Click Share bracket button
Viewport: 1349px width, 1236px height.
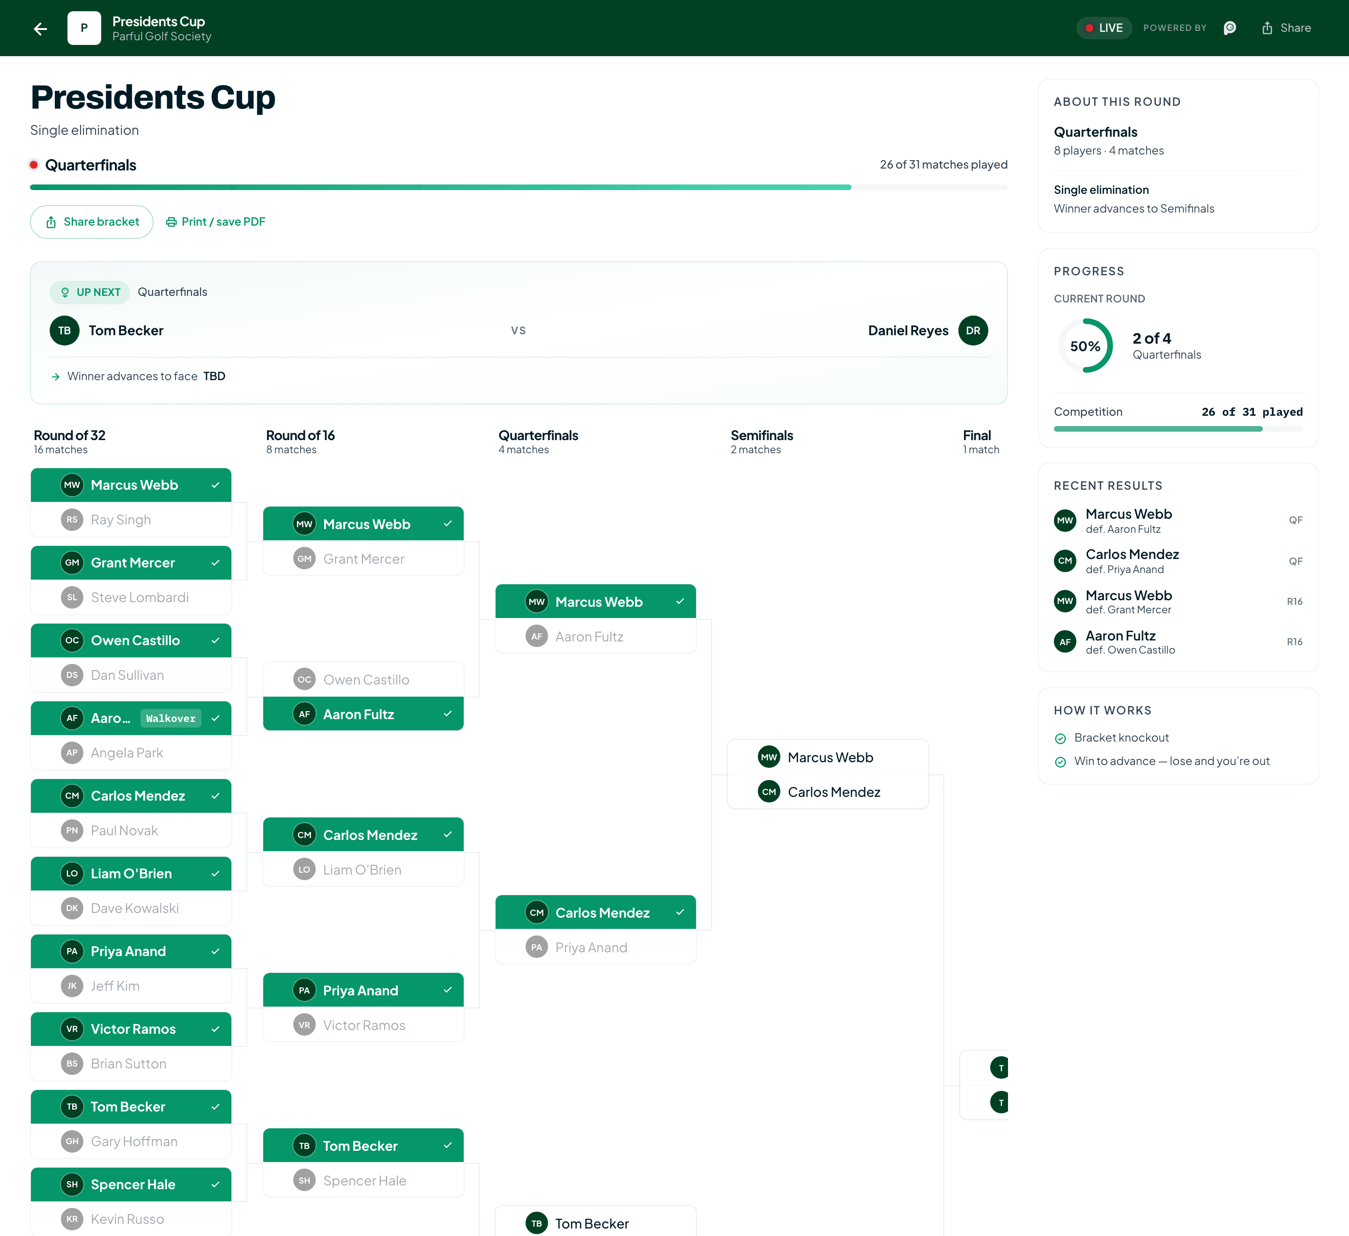(x=92, y=222)
